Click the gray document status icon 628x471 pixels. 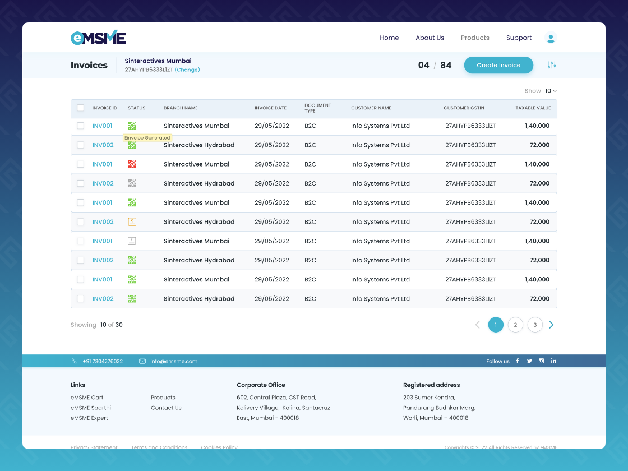point(132,241)
